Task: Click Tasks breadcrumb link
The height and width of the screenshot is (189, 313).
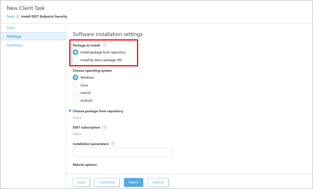Action: coord(10,17)
